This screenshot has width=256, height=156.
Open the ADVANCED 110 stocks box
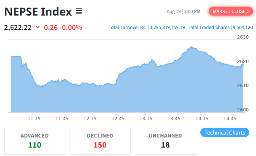point(35,141)
